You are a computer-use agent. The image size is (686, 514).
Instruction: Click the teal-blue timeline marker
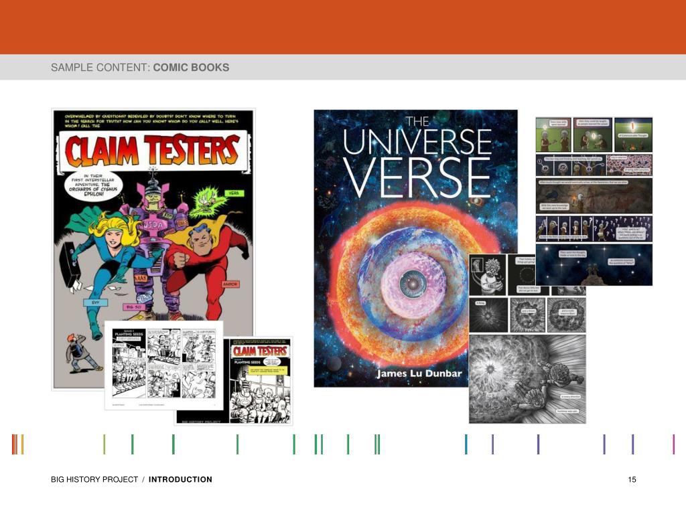[x=466, y=444]
